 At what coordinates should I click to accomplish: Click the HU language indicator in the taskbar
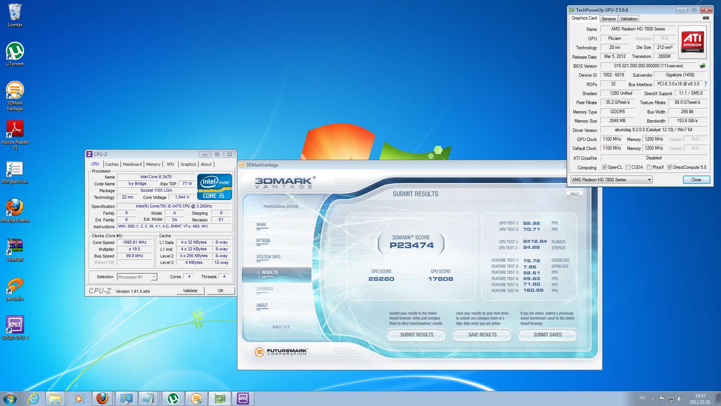[643, 398]
